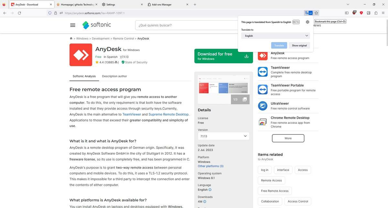Open the Translate to language dropdown
Viewport: 388px width, 208px height.
275,36
